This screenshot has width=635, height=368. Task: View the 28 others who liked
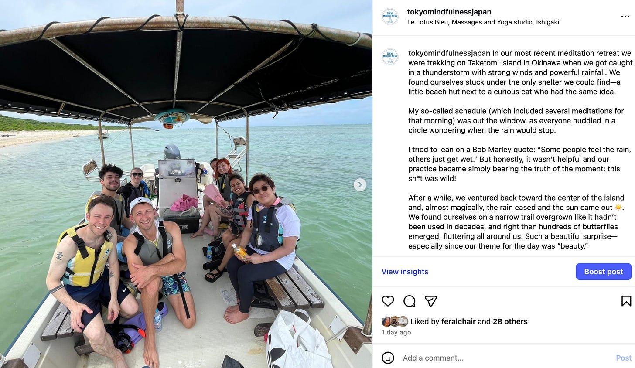(510, 321)
